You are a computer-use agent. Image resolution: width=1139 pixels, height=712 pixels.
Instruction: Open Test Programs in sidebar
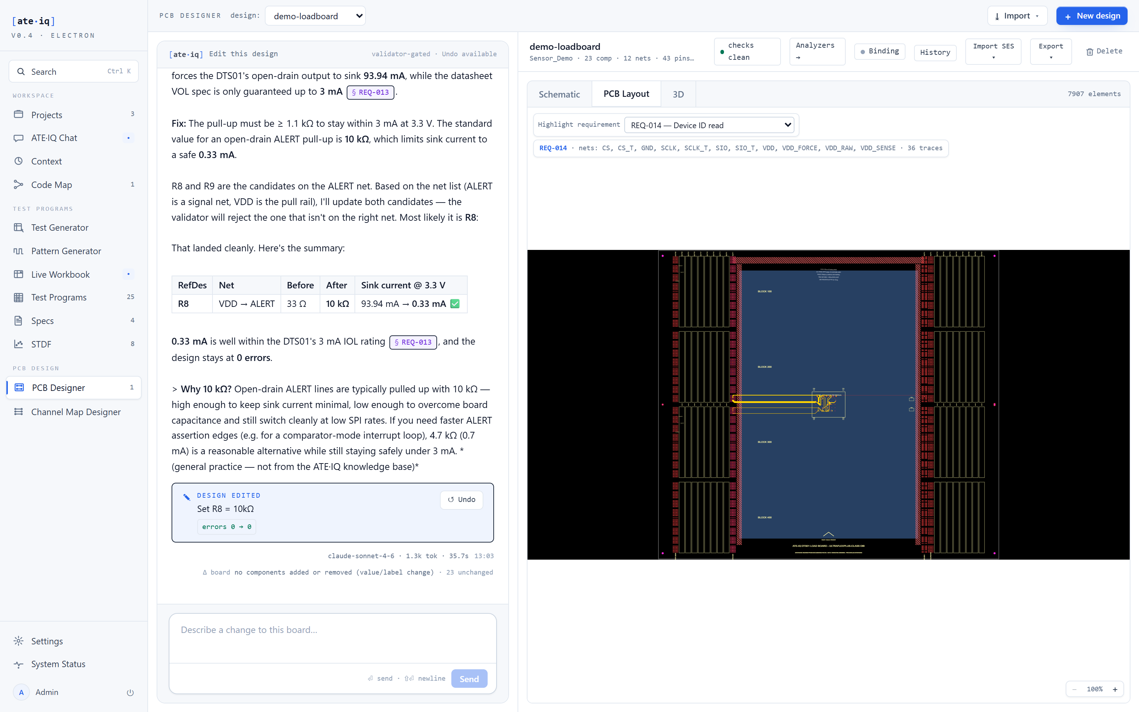pos(74,297)
